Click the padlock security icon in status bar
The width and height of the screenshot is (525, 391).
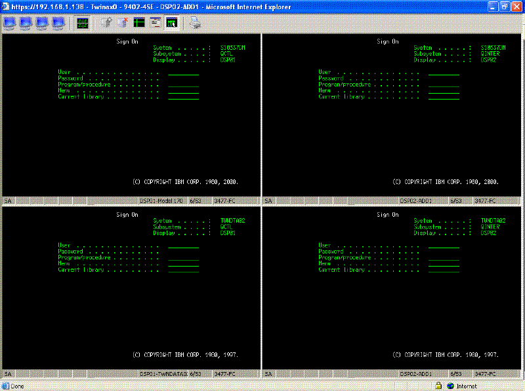tap(438, 386)
